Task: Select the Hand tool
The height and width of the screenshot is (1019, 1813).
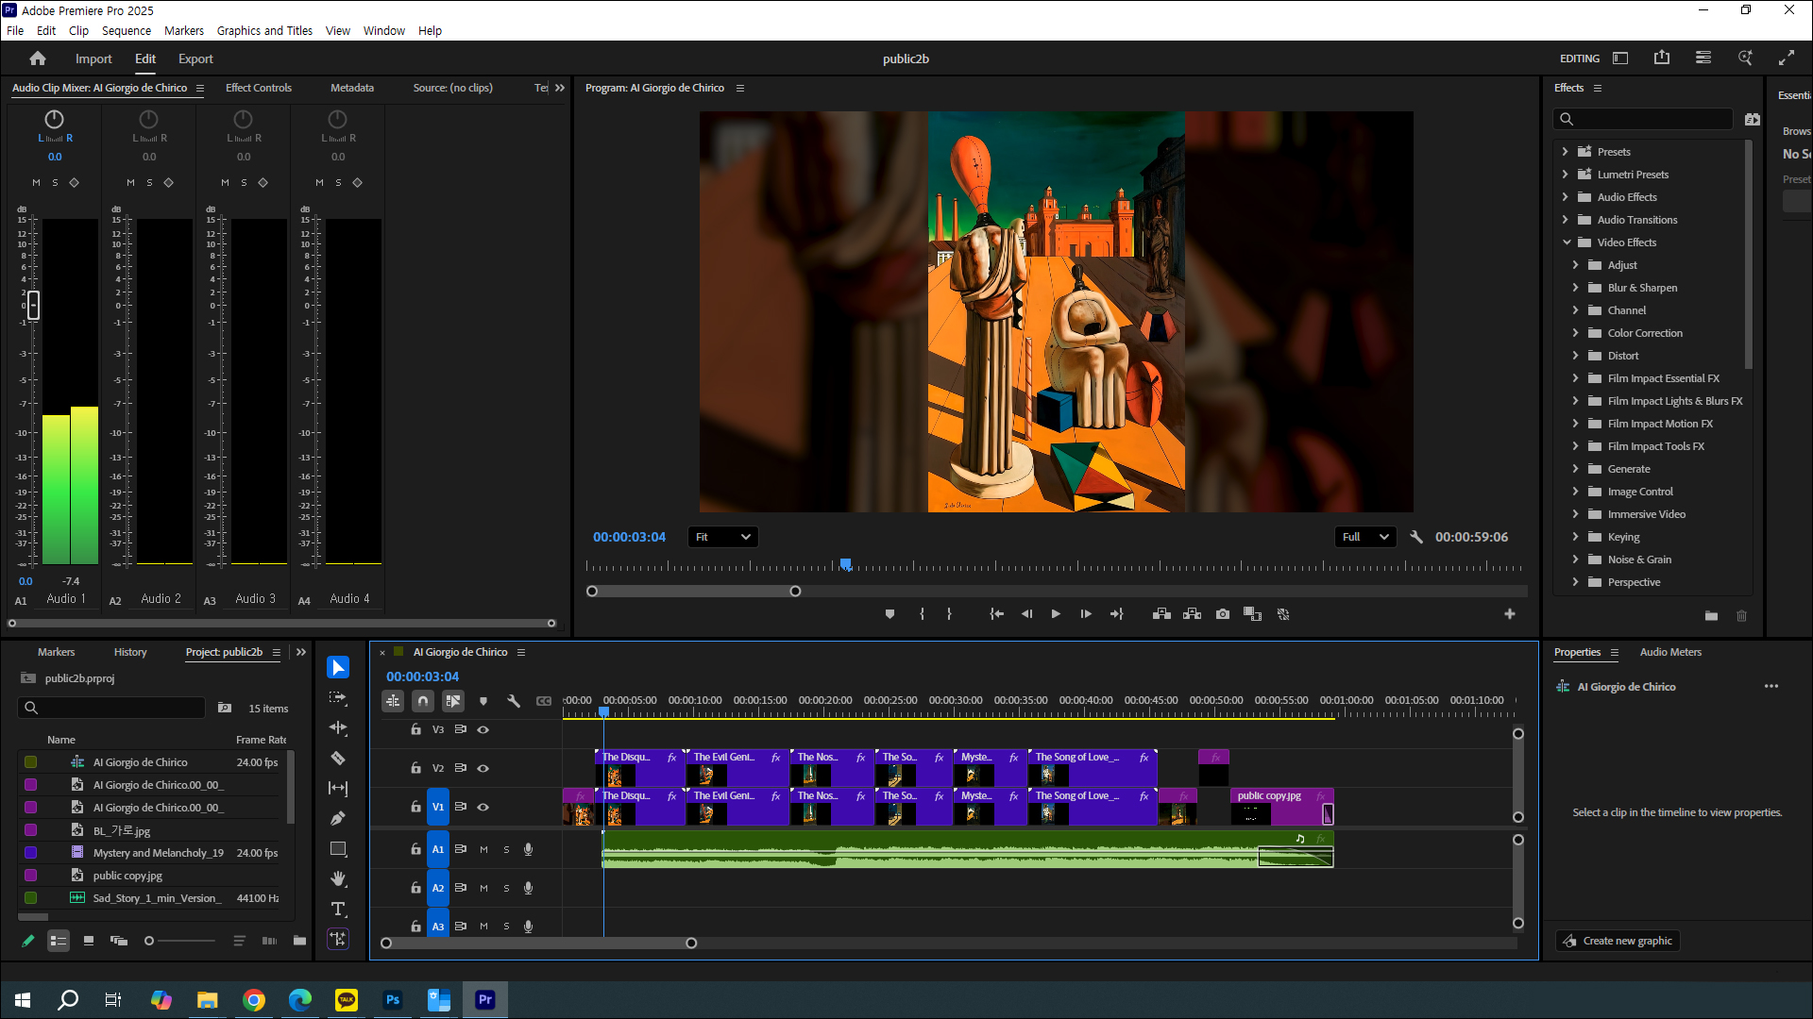Action: coord(338,879)
